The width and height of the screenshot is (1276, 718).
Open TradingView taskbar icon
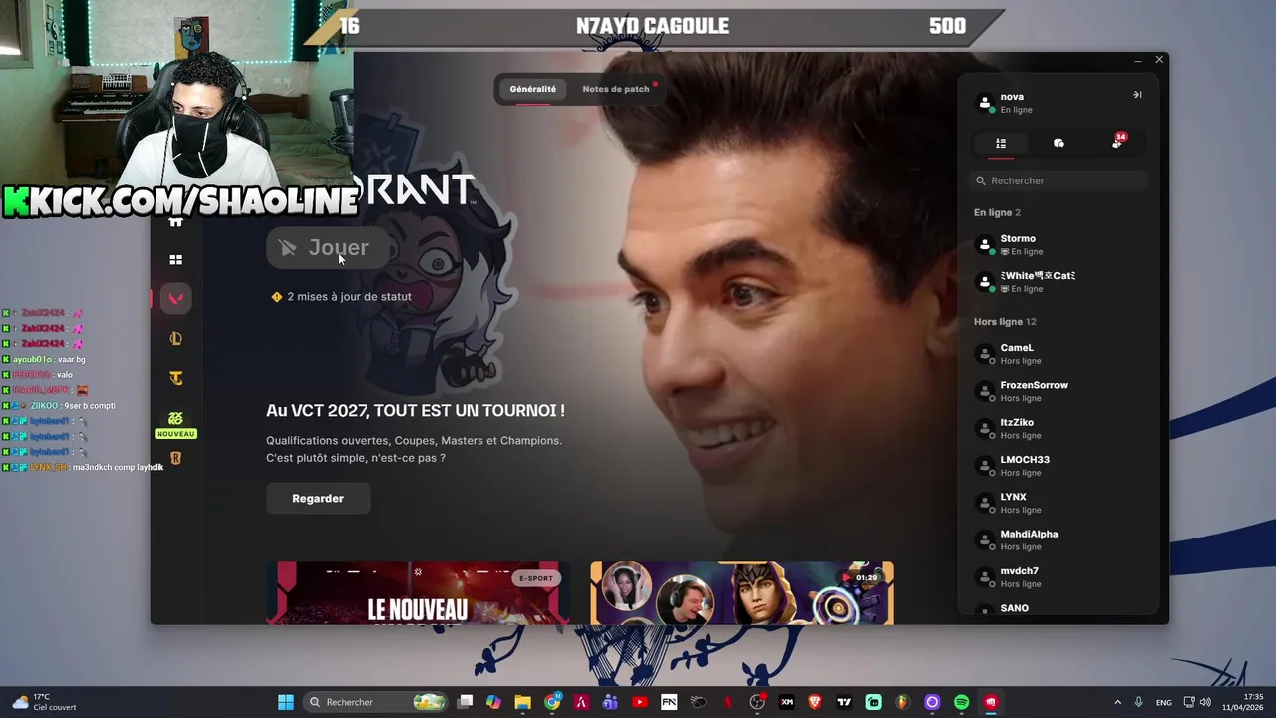[844, 702]
